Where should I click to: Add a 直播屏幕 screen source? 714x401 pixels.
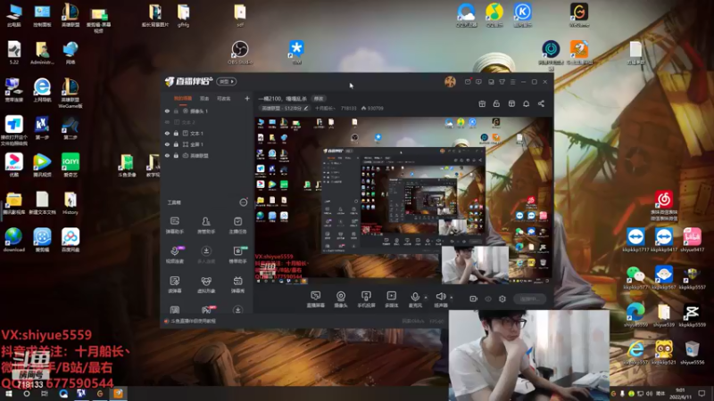(316, 299)
